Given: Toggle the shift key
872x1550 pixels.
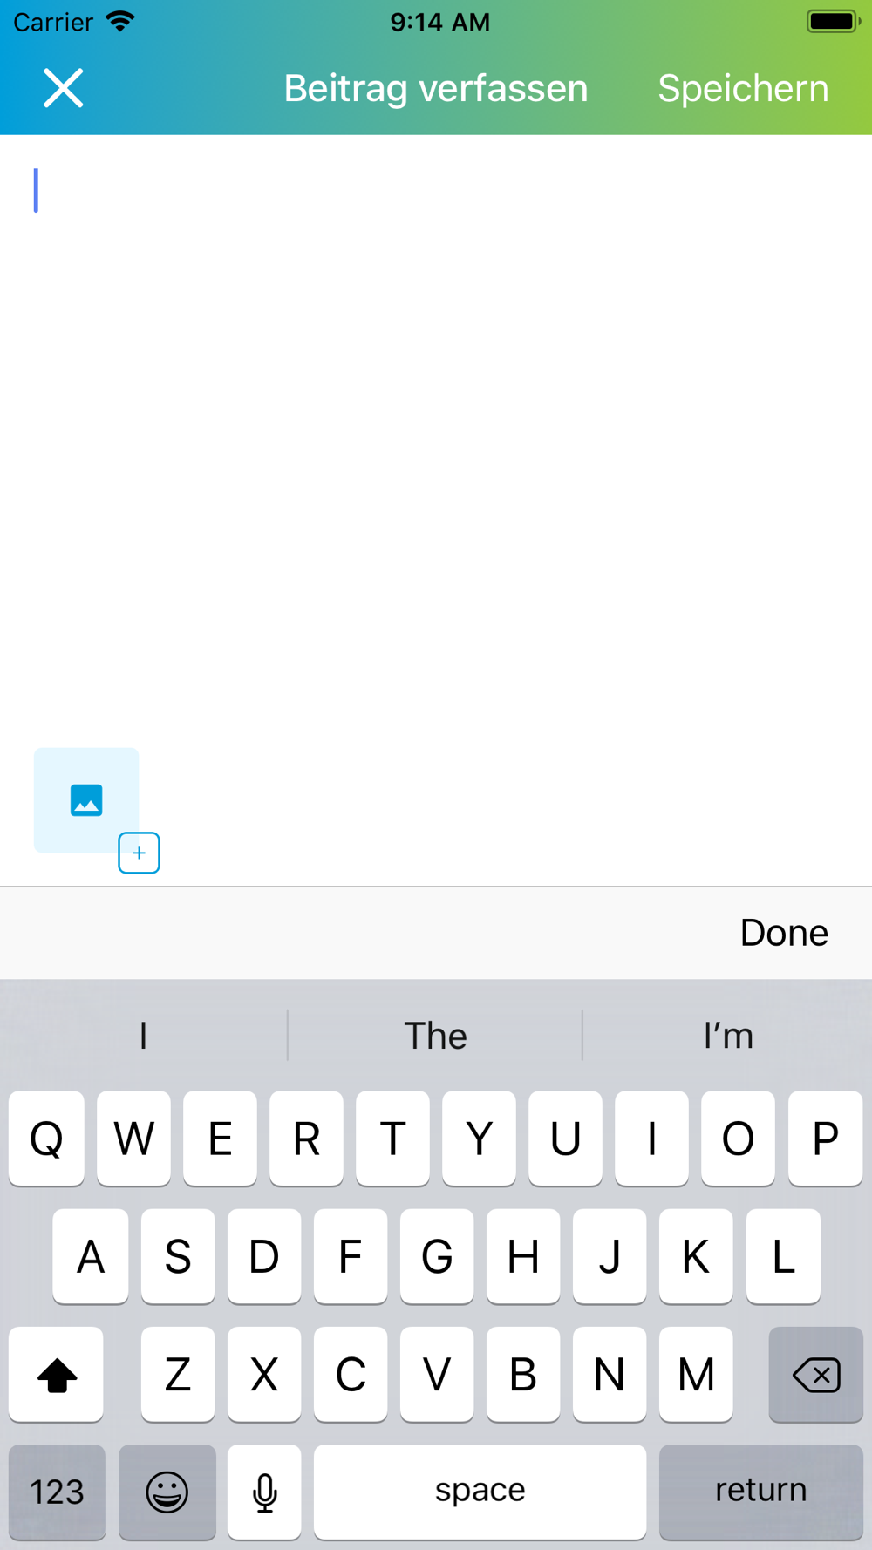Looking at the screenshot, I should (57, 1375).
